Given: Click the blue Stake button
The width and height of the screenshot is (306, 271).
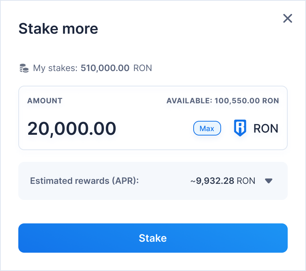Looking at the screenshot, I should (x=153, y=238).
